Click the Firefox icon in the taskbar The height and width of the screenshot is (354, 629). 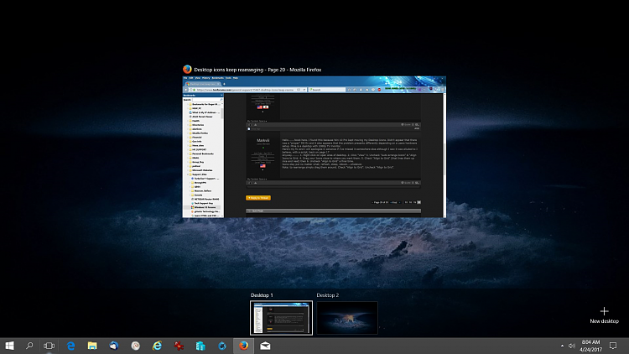[x=243, y=345]
